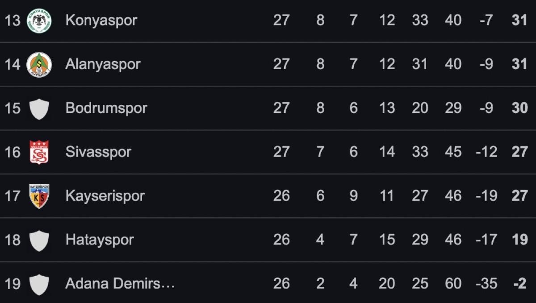
Task: Open the Alanyaspor team page
Action: point(103,64)
